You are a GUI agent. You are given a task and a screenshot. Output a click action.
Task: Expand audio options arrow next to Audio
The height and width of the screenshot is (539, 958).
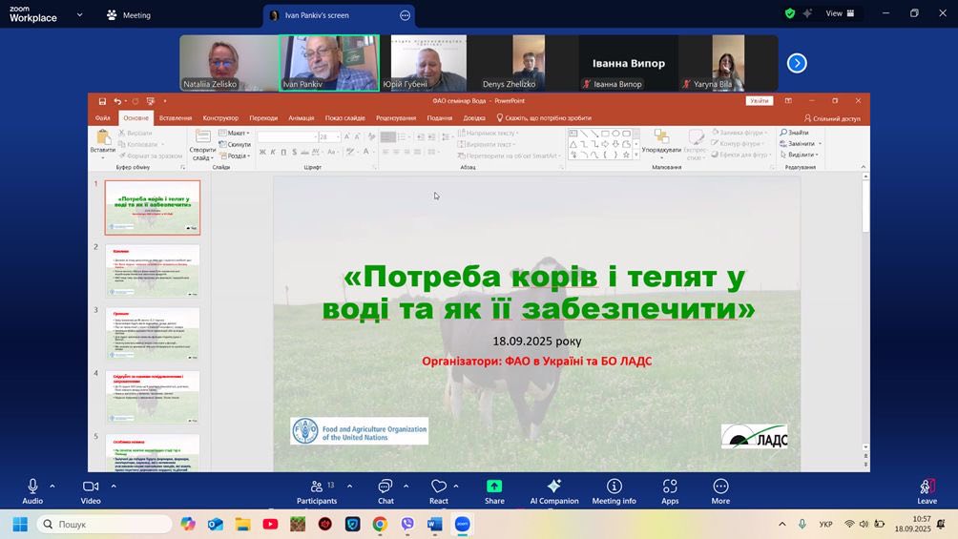click(52, 486)
